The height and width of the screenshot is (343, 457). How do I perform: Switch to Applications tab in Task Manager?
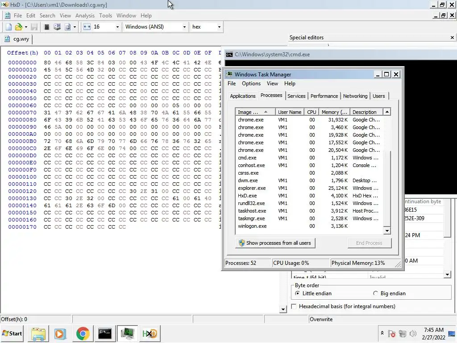242,96
